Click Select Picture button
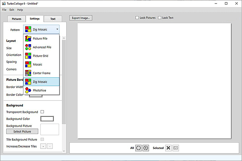 pos(22,131)
